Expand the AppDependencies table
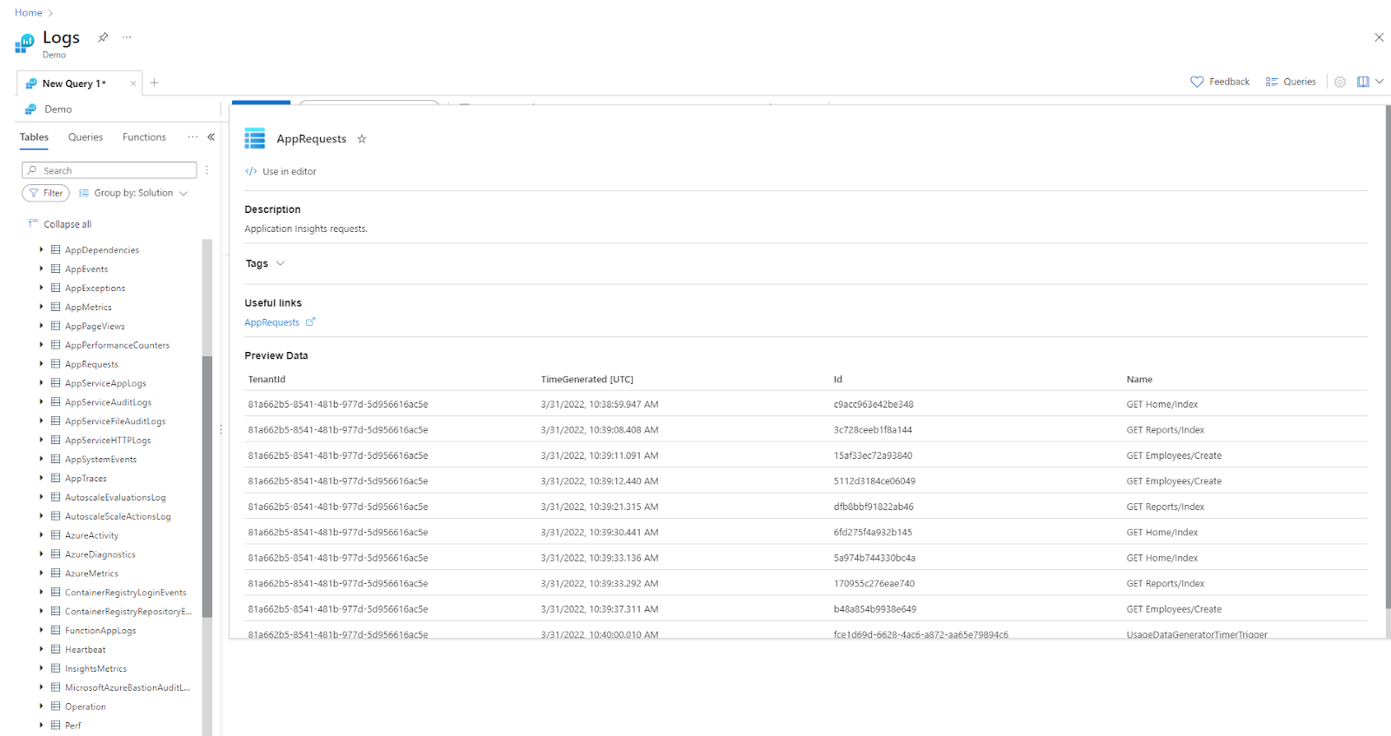Viewport: 1391px width, 736px height. [x=41, y=249]
